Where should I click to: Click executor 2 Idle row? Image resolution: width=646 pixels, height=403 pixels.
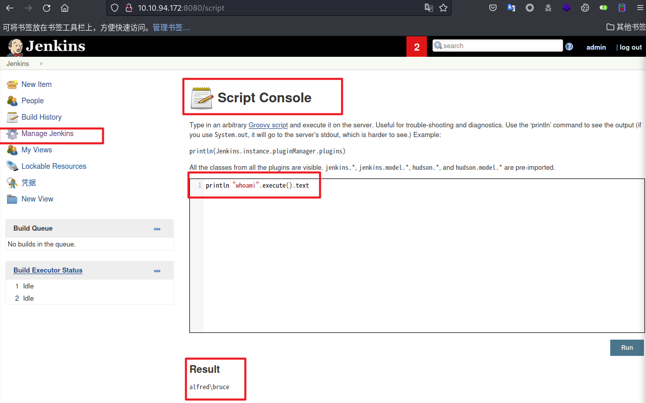click(90, 298)
